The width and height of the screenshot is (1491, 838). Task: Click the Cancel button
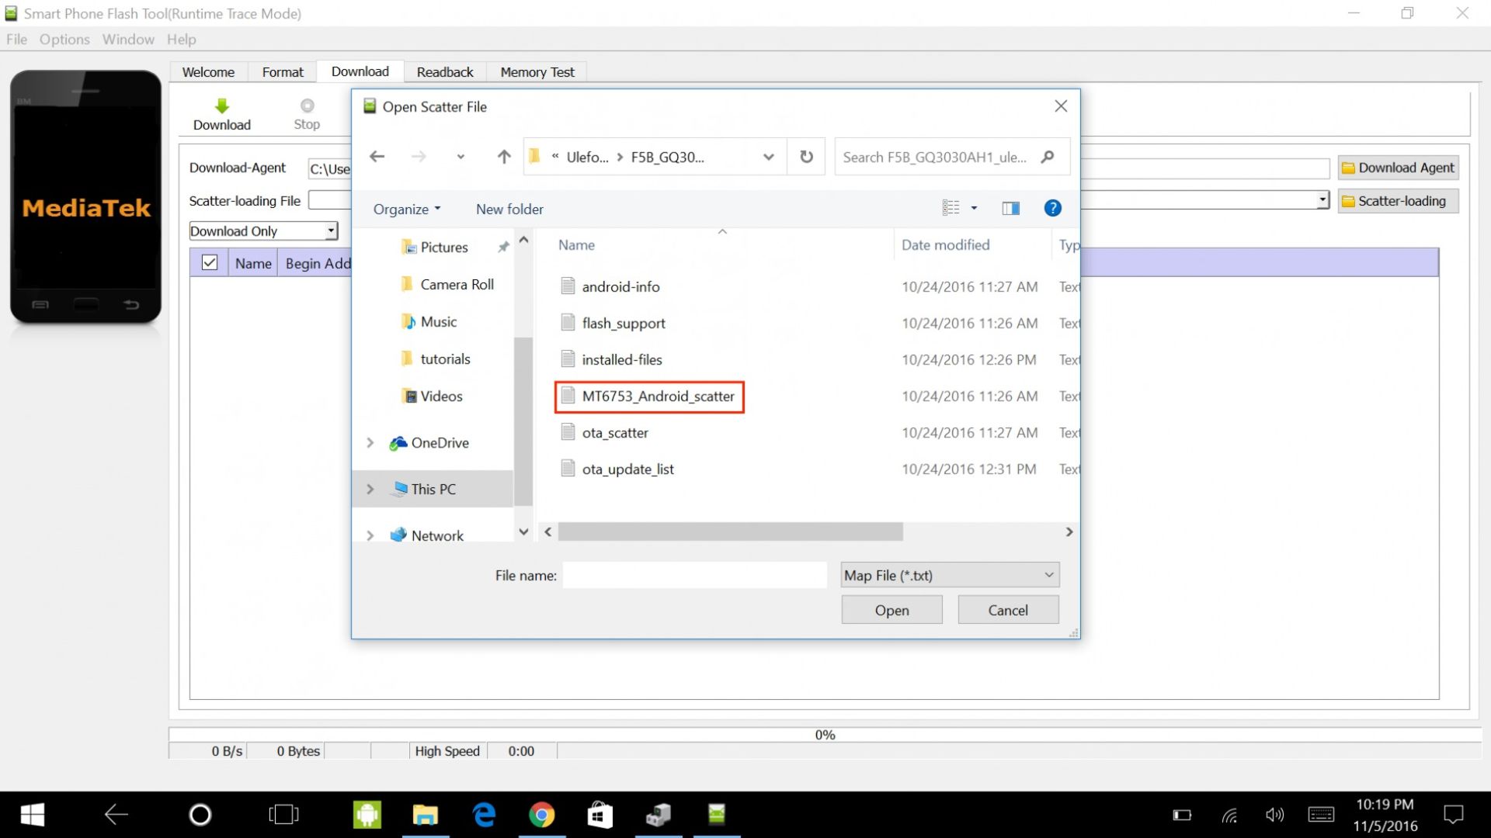coord(1008,610)
